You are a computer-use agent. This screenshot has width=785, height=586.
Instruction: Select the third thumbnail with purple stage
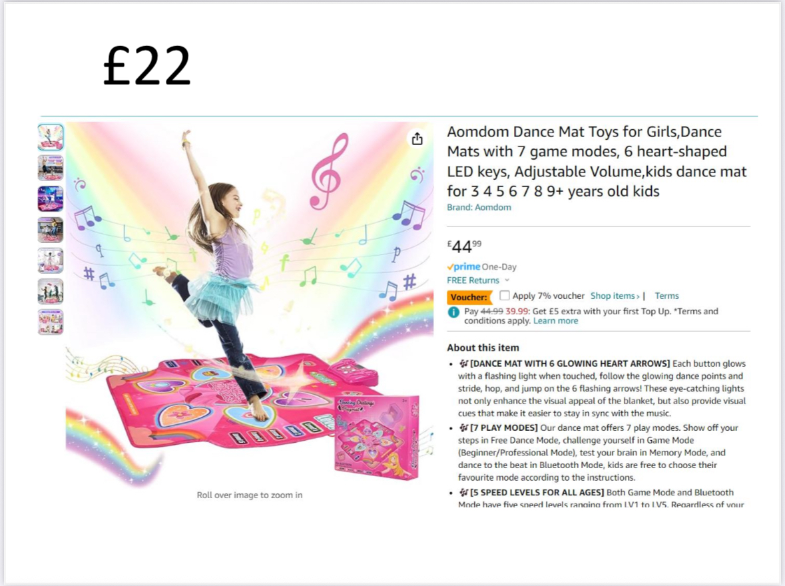[x=51, y=198]
